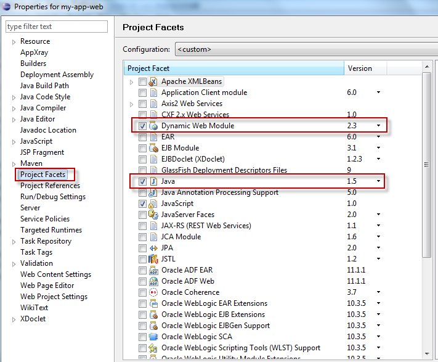Click the Oracle WebLogic EAR Extensions icon
This screenshot has height=362, width=438.
point(153,303)
